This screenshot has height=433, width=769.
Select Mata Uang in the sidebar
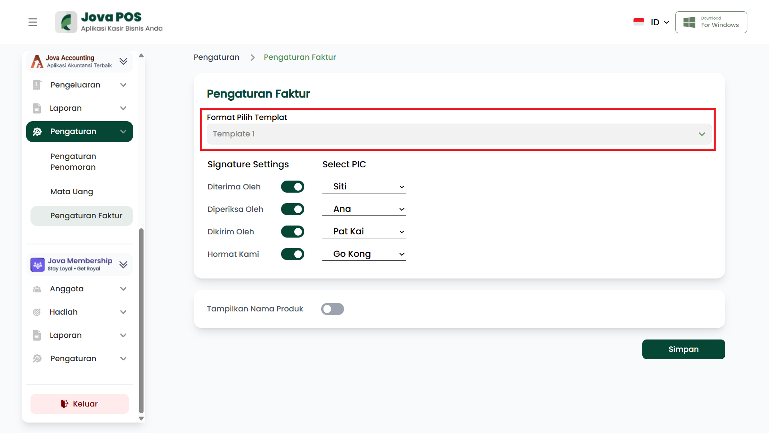click(x=72, y=192)
